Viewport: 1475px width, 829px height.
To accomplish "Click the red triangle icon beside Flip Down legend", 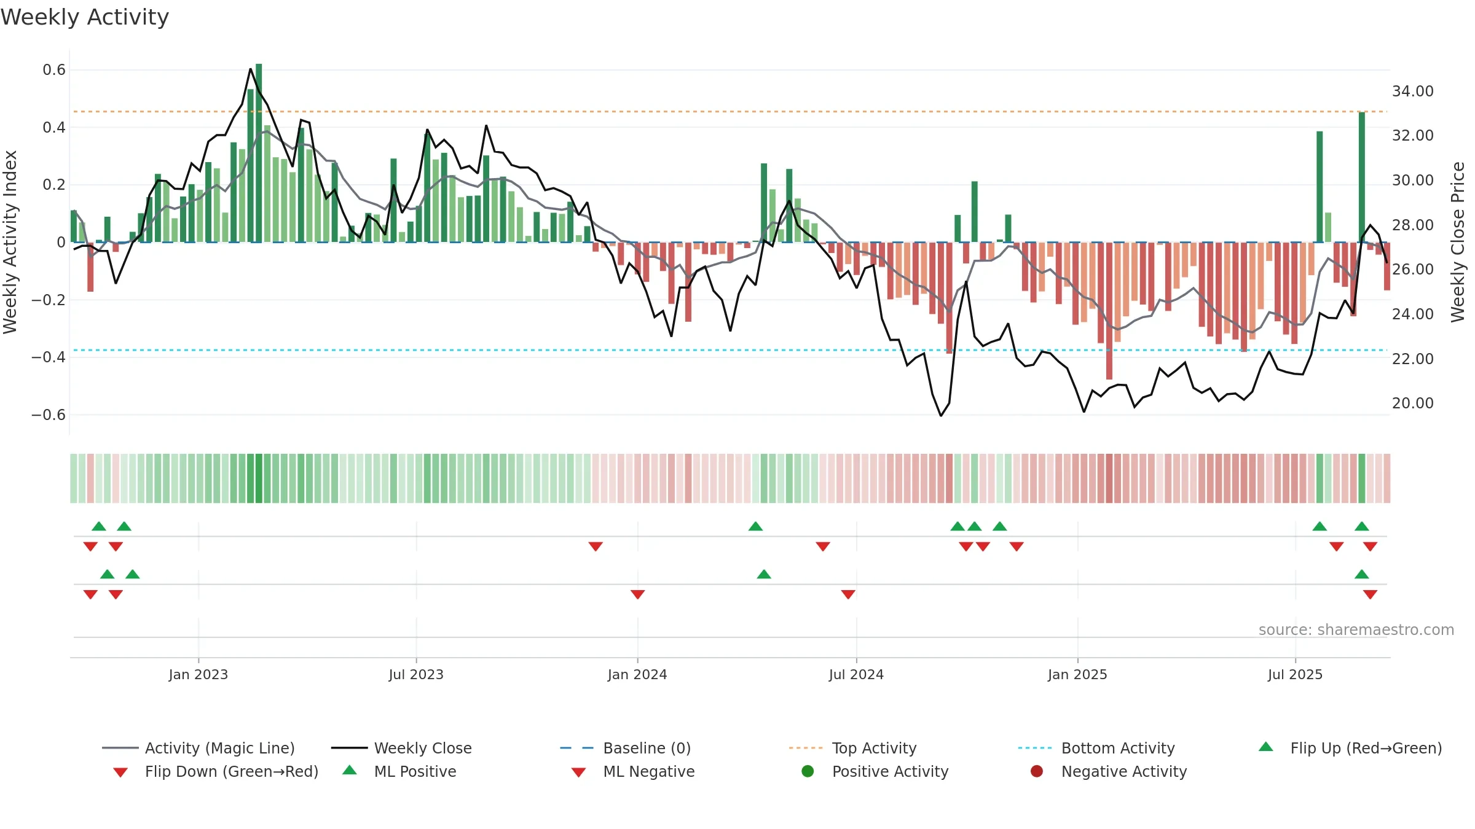I will pos(120,773).
